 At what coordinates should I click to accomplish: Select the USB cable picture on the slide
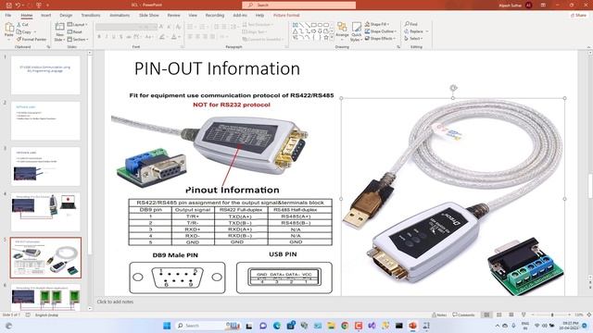pyautogui.click(x=453, y=197)
